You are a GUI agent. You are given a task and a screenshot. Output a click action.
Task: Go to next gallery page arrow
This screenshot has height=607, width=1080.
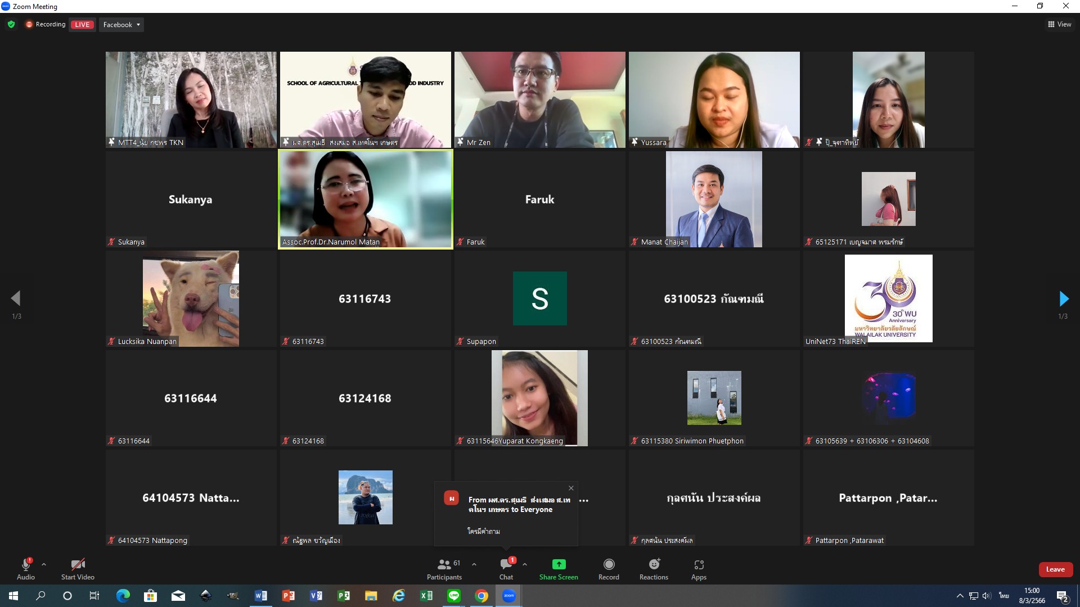(x=1063, y=298)
